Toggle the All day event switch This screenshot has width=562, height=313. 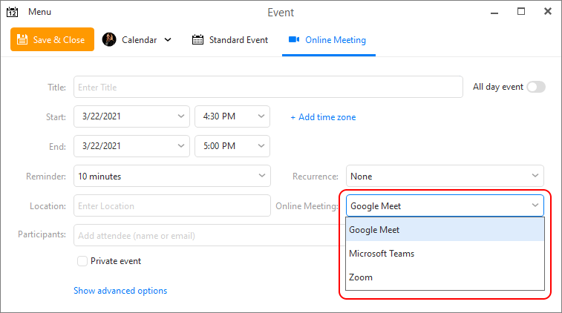pos(536,87)
